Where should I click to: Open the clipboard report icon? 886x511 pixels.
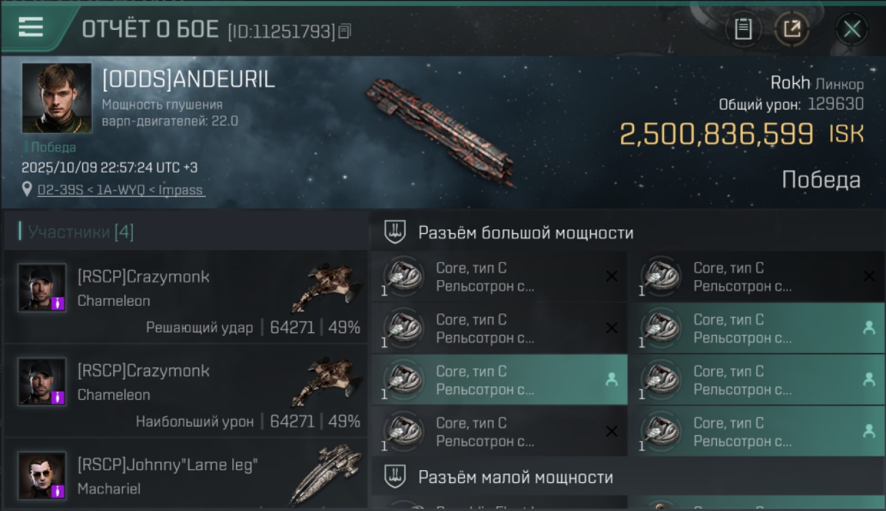pyautogui.click(x=743, y=29)
